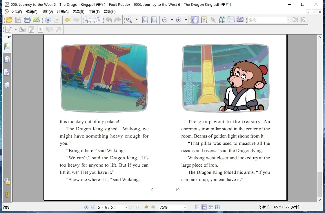Open the 文件(F) menu

tap(16, 12)
